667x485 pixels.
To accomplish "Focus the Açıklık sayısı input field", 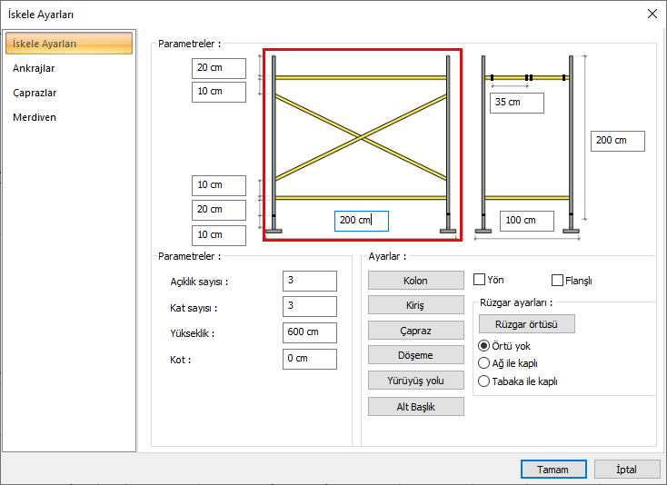I will tap(310, 281).
